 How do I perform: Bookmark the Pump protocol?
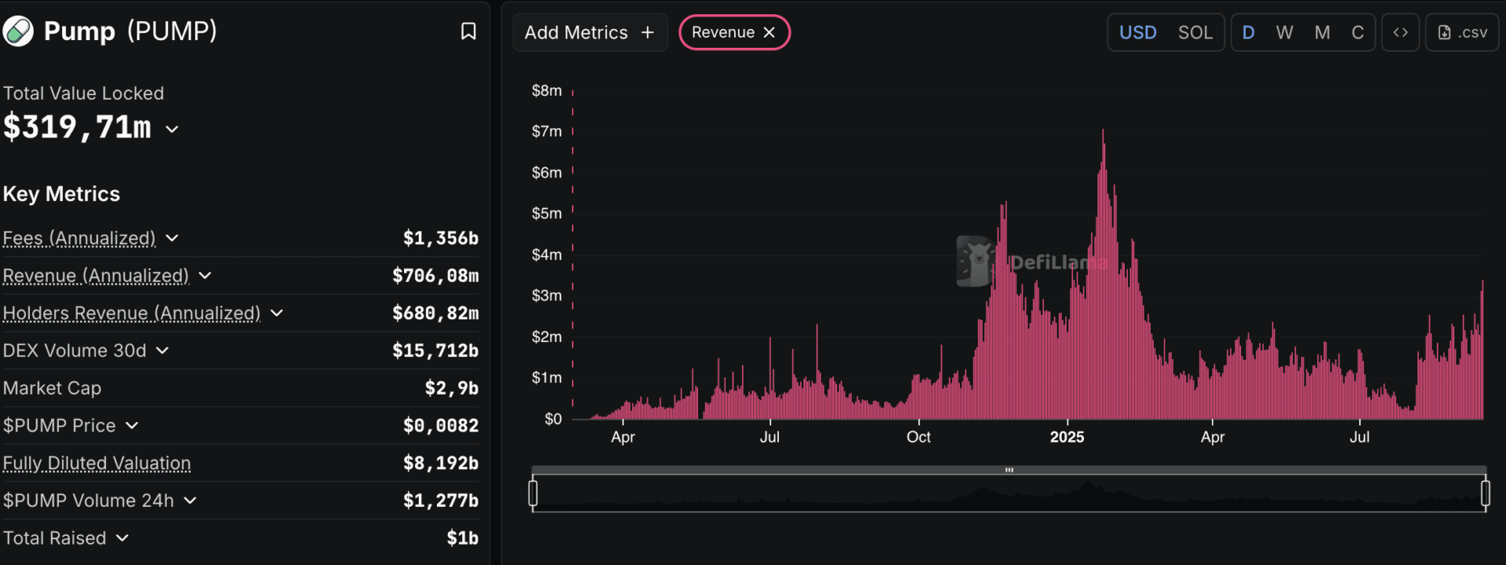pyautogui.click(x=468, y=31)
